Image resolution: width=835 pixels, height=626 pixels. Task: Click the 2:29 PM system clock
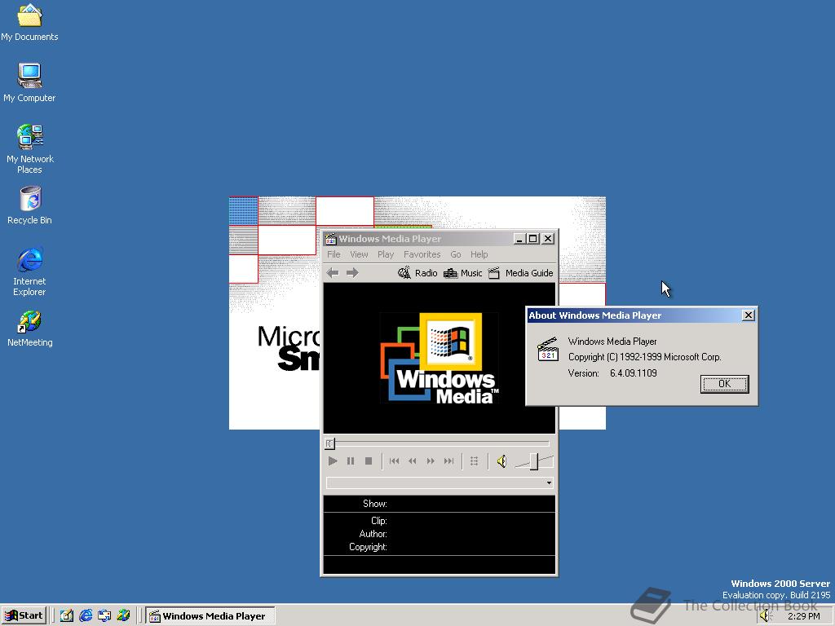[x=804, y=616]
